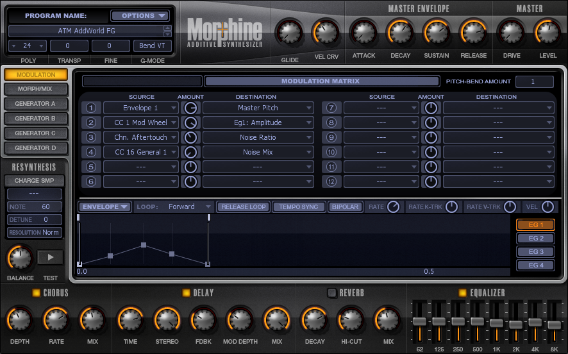Open the Envelope type dropdown
Viewport: 568px width, 354px height.
(x=105, y=207)
